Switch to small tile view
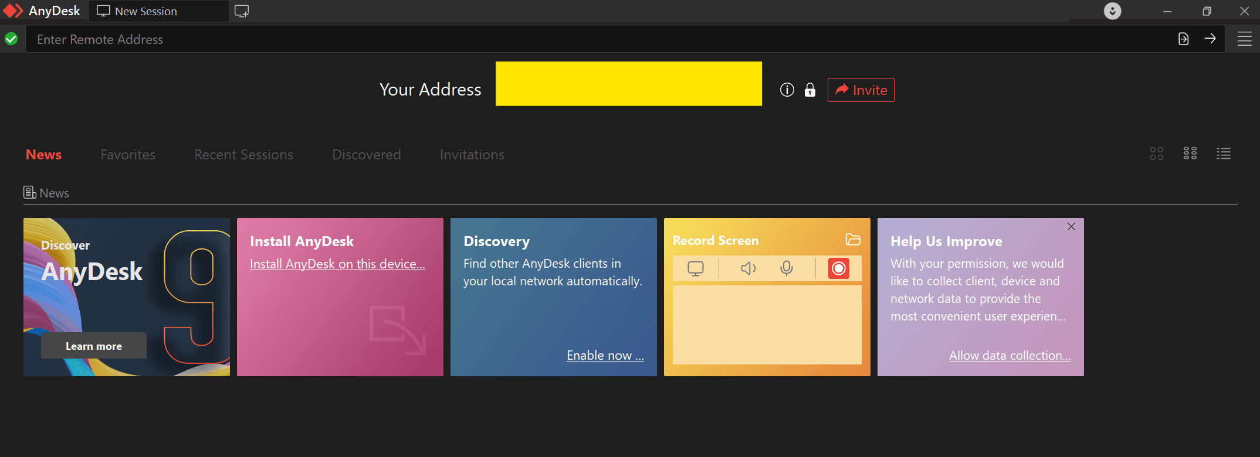 pos(1190,154)
